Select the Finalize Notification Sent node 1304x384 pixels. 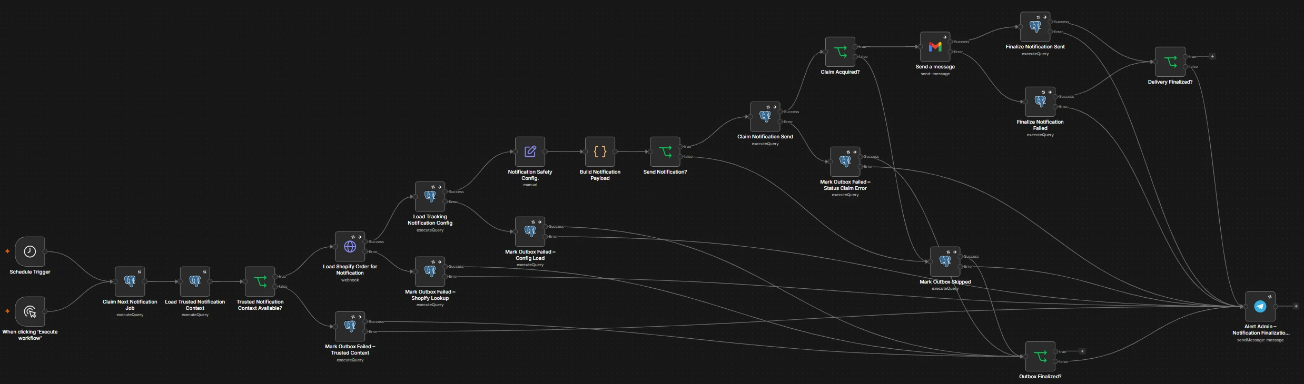click(1035, 27)
